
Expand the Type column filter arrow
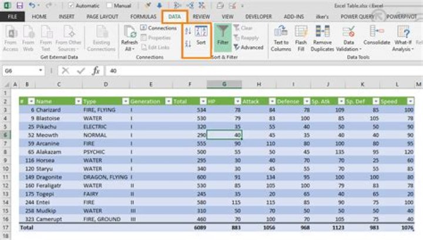[125, 102]
